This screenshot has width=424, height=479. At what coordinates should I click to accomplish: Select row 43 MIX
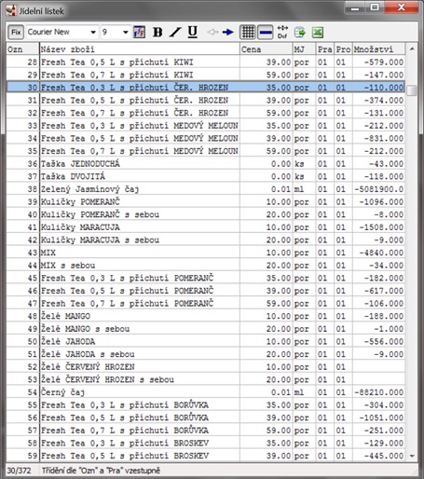click(205, 253)
